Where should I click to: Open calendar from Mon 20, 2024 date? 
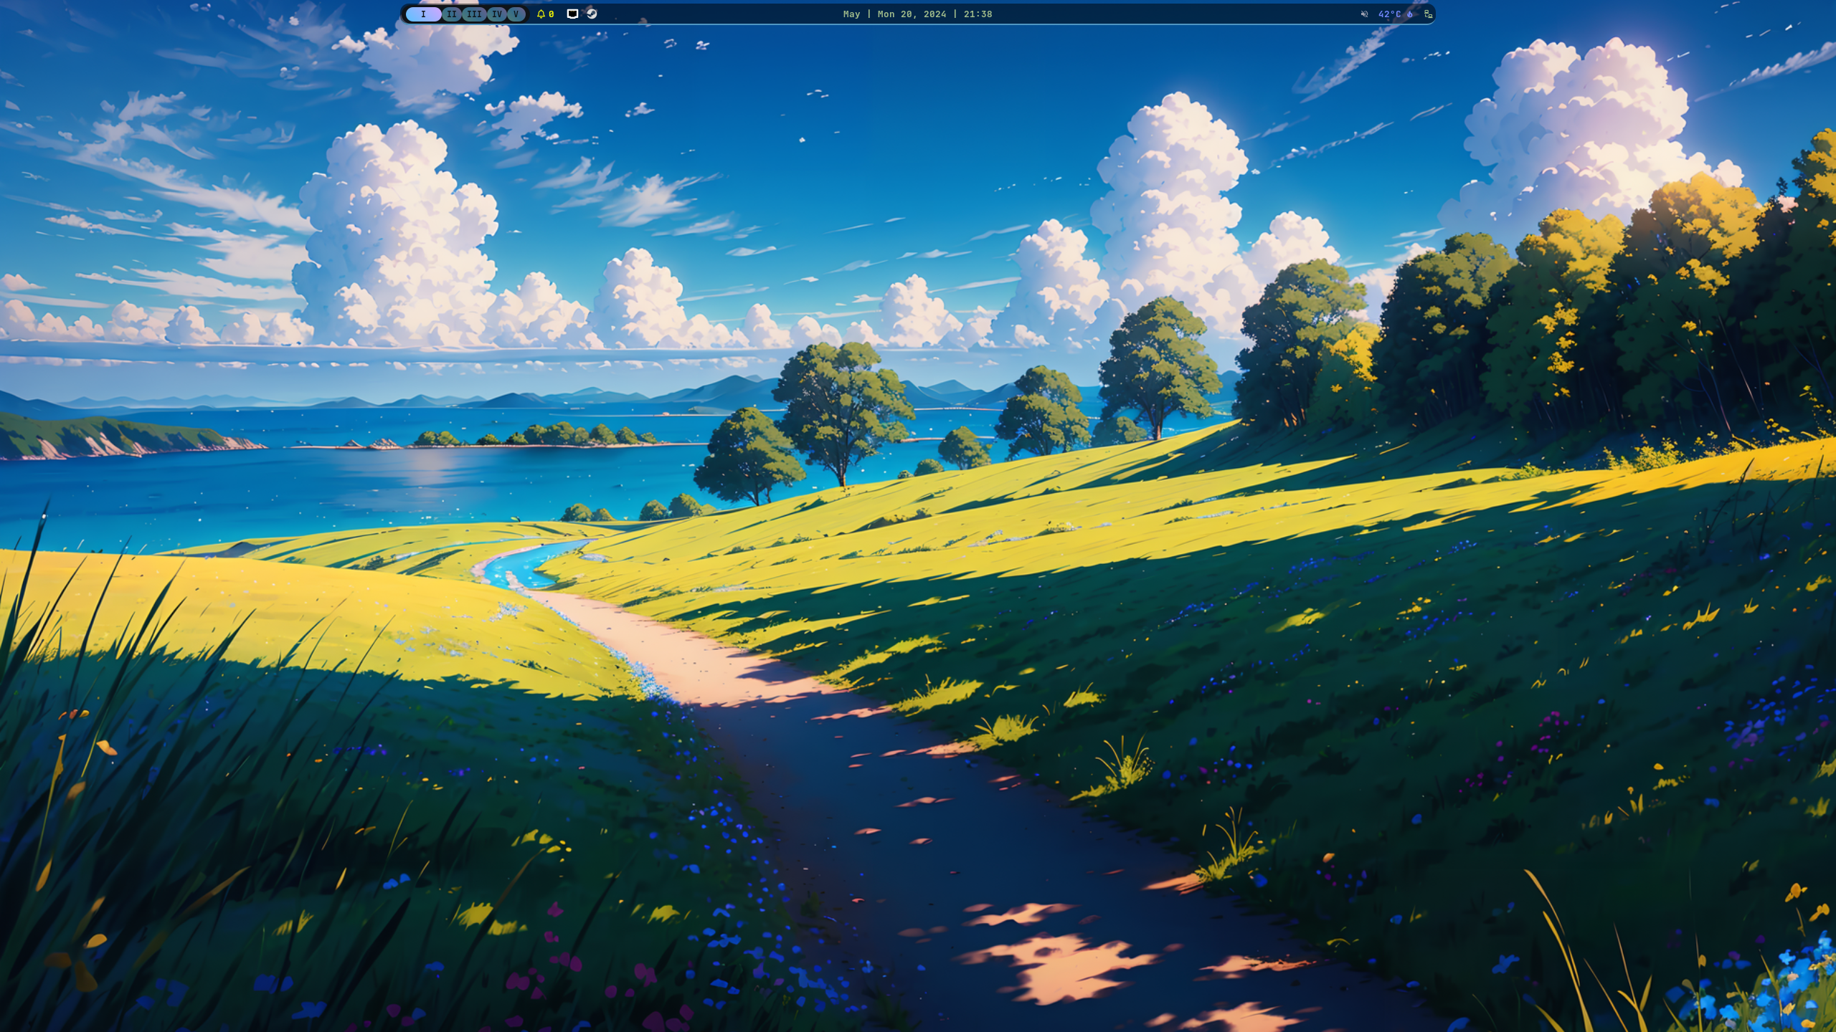912,14
